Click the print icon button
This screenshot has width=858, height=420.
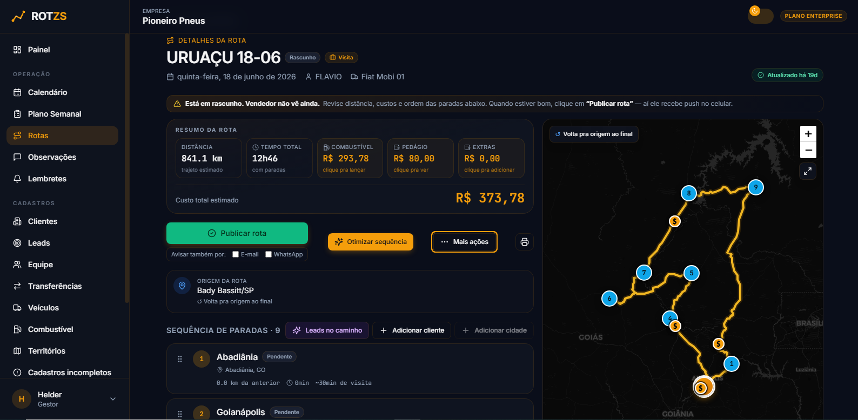point(525,242)
